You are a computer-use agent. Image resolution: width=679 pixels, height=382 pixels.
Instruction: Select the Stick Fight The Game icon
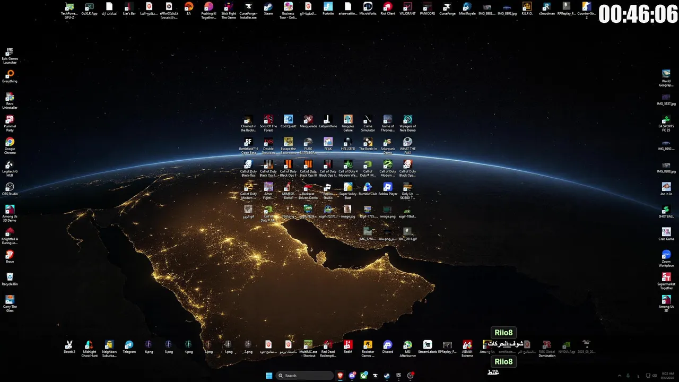pos(229,11)
